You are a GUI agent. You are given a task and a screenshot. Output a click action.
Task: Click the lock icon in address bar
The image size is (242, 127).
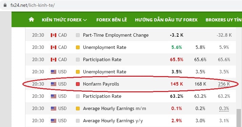tap(5, 5)
